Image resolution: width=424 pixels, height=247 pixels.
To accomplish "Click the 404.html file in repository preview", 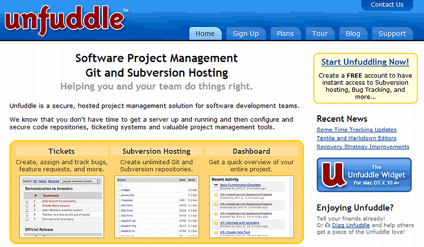I will tap(127, 205).
